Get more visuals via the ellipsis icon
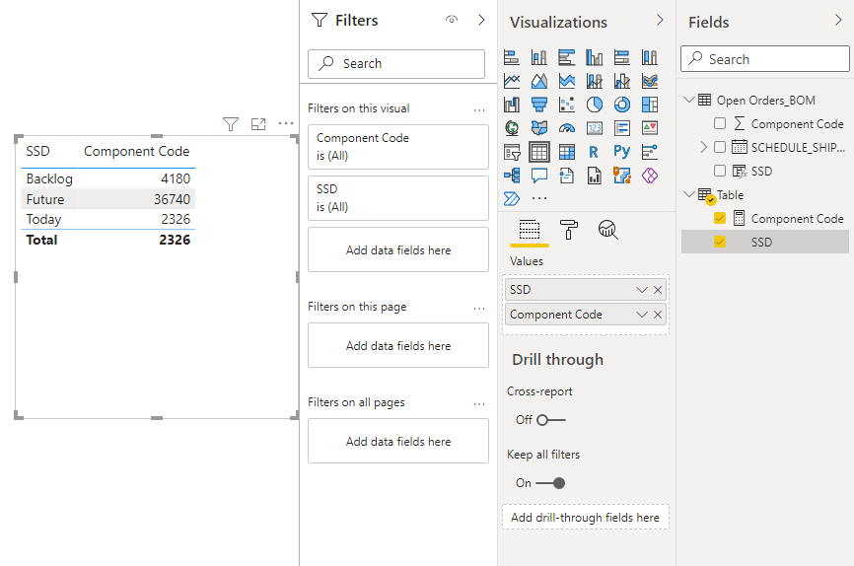 pyautogui.click(x=539, y=198)
